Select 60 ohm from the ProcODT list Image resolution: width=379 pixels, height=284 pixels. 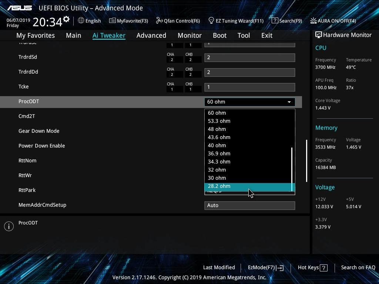tap(248, 113)
